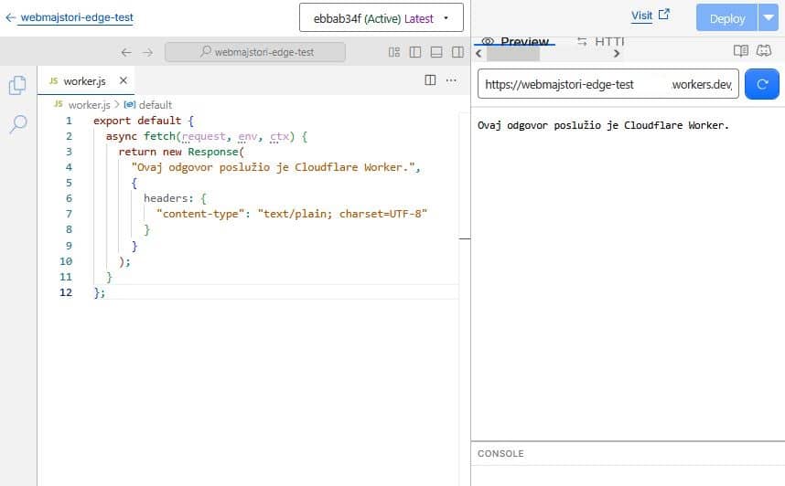Open the ebbab34f version dropdown

click(x=381, y=18)
